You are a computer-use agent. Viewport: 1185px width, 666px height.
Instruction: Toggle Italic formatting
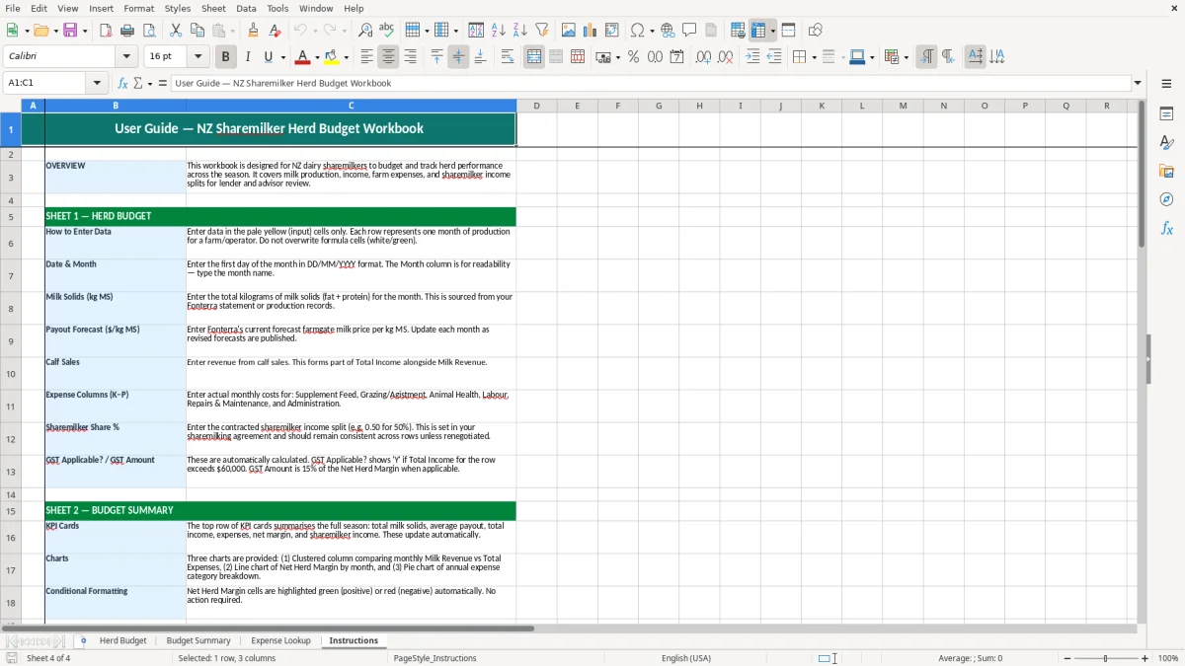coord(248,57)
